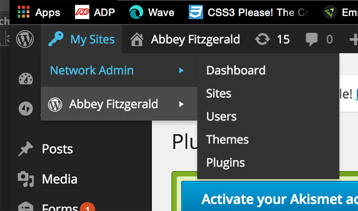Open the comments bubble icon
This screenshot has height=211, width=358.
point(311,39)
